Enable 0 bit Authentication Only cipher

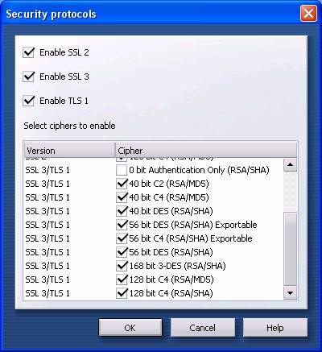[122, 170]
